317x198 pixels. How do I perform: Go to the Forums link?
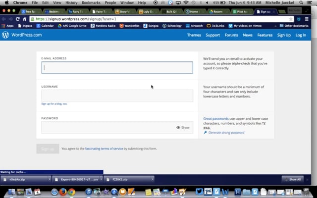(x=231, y=35)
